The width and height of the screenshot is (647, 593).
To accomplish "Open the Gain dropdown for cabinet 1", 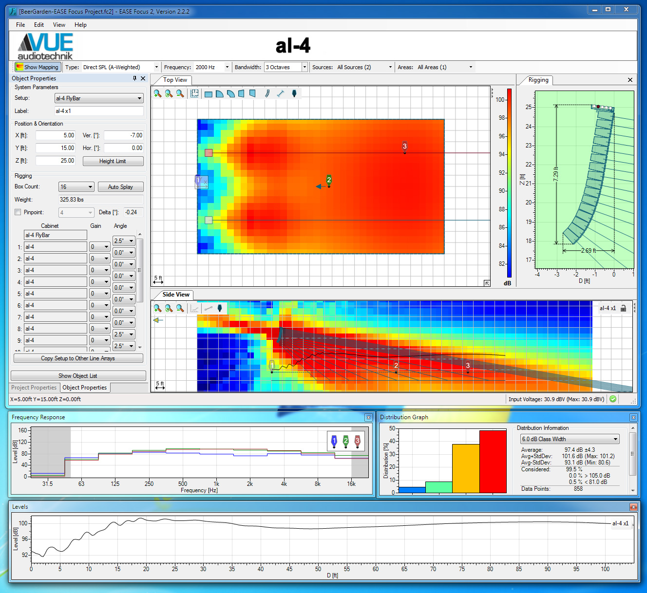I will coord(99,247).
